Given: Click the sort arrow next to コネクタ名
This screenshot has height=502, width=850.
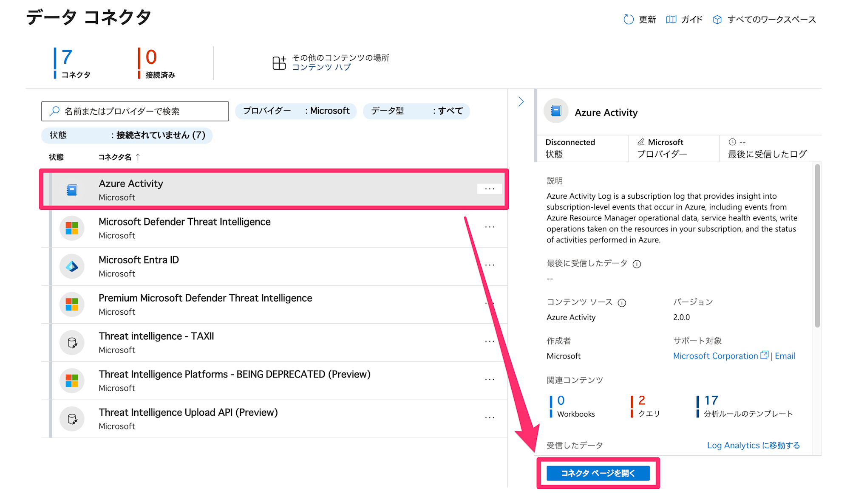Looking at the screenshot, I should pos(138,157).
